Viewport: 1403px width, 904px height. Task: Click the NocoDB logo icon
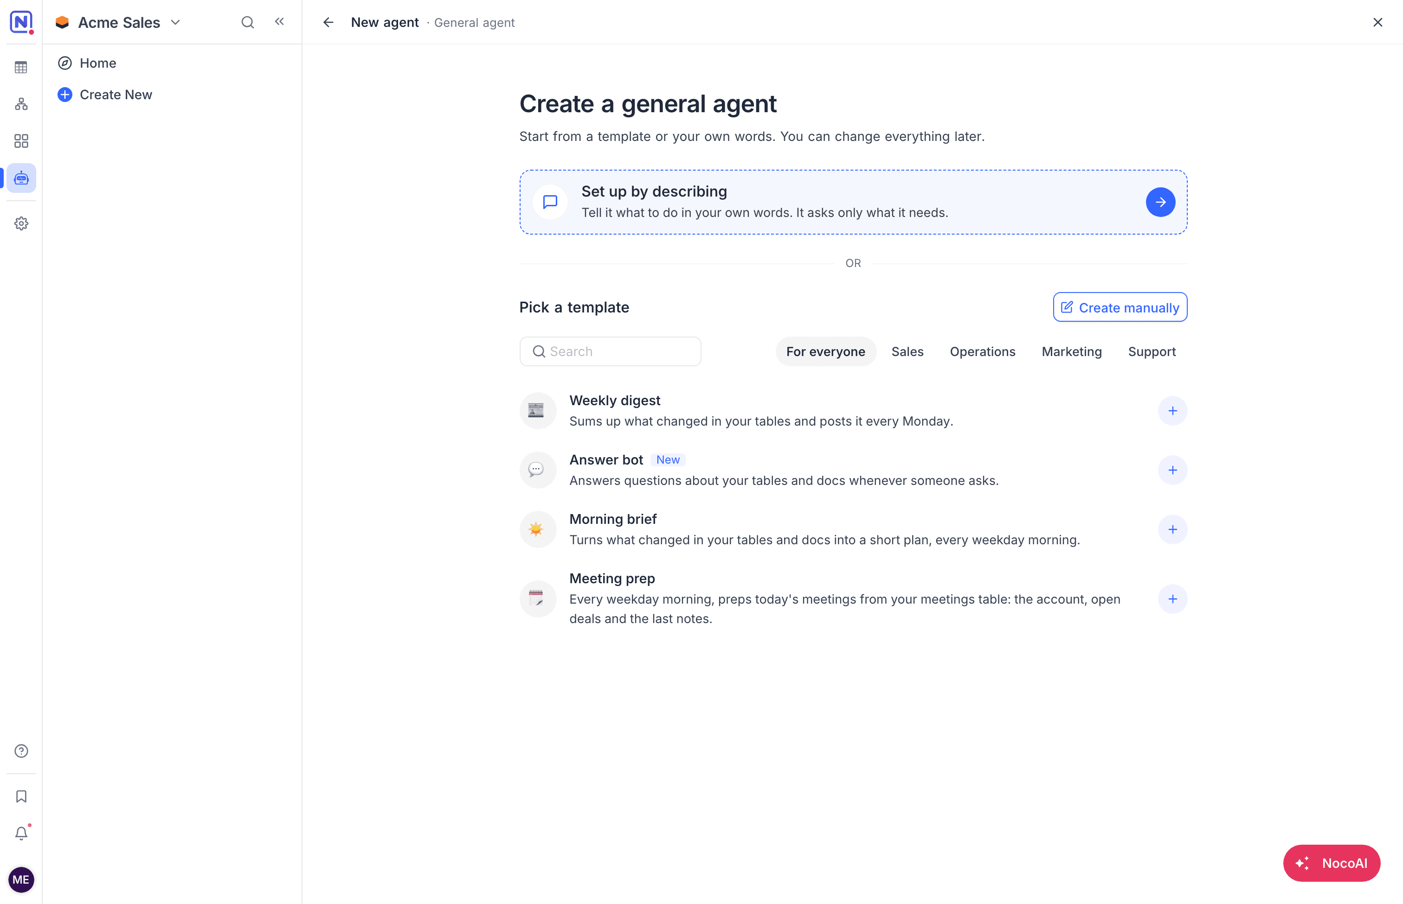21,22
